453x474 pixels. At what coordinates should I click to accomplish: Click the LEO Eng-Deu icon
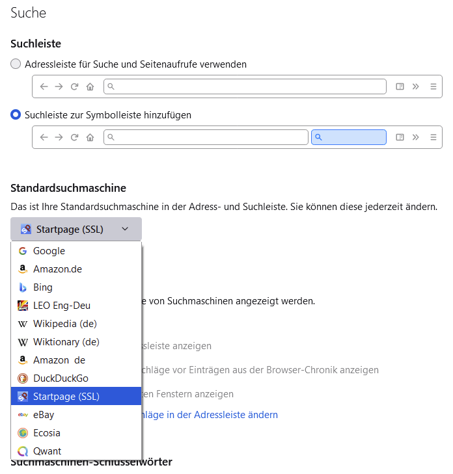(x=23, y=306)
